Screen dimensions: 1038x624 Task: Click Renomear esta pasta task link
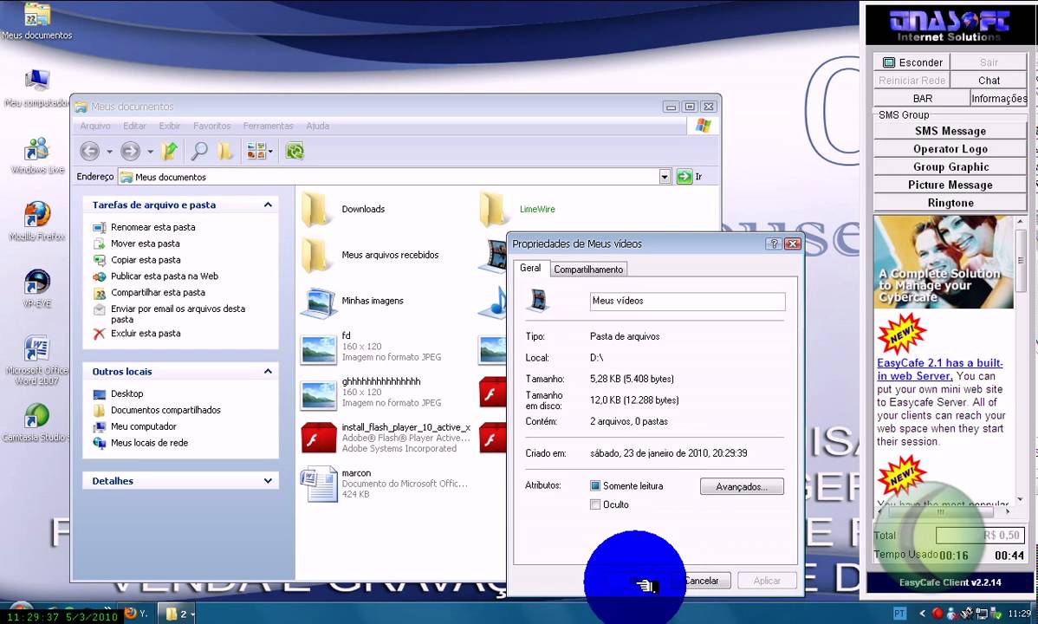coord(152,227)
